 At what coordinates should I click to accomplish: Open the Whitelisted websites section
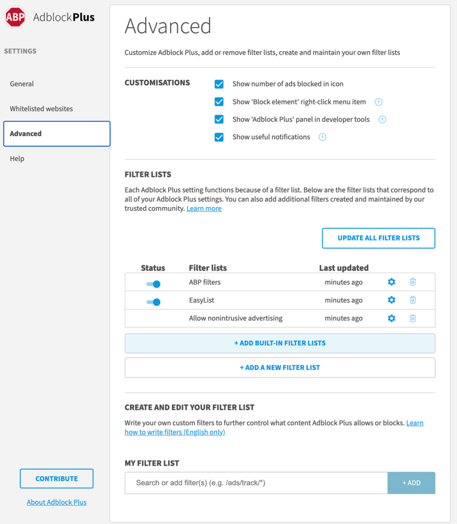click(x=41, y=108)
